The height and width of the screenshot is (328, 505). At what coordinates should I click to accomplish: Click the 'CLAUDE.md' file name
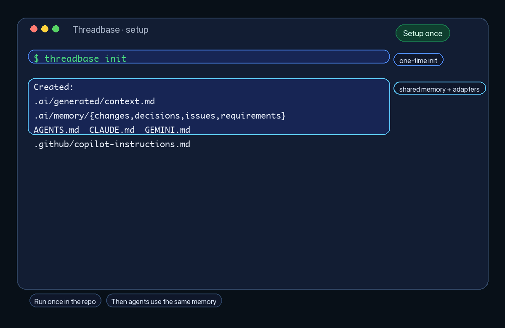point(112,130)
